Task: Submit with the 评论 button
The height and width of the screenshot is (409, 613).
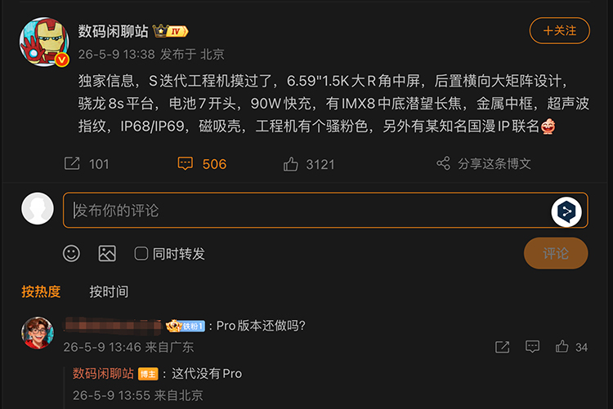Action: (556, 253)
